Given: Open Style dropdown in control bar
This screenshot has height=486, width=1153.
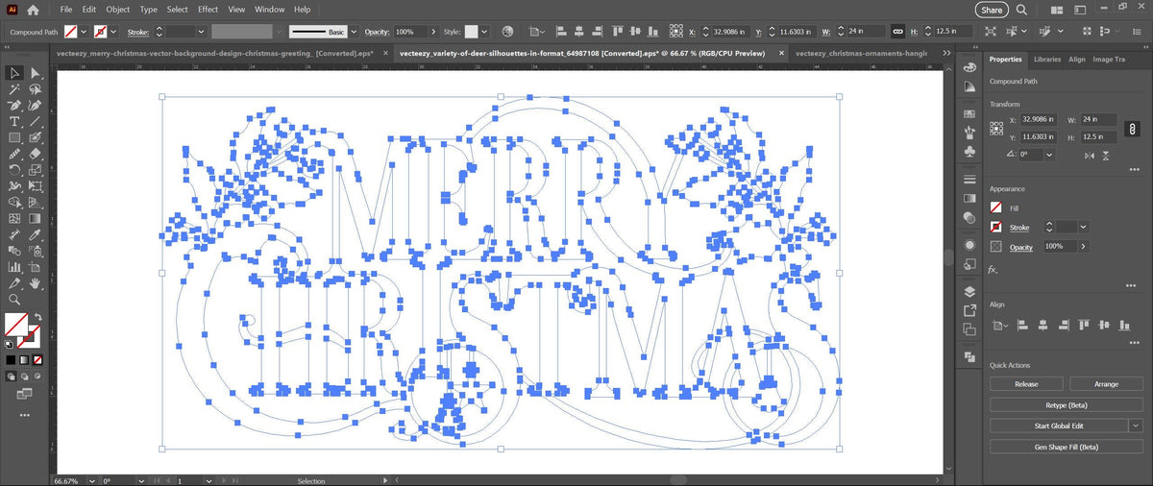Looking at the screenshot, I should [x=483, y=32].
